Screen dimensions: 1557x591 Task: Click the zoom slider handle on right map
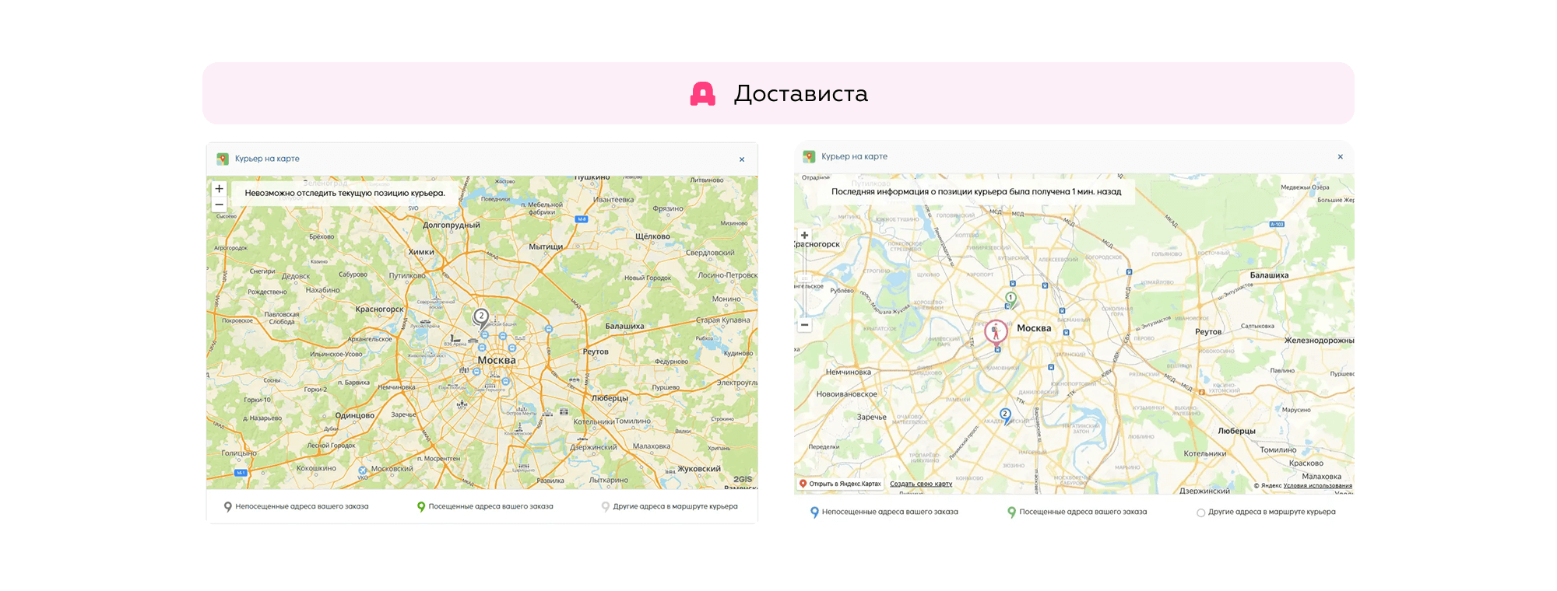805,278
